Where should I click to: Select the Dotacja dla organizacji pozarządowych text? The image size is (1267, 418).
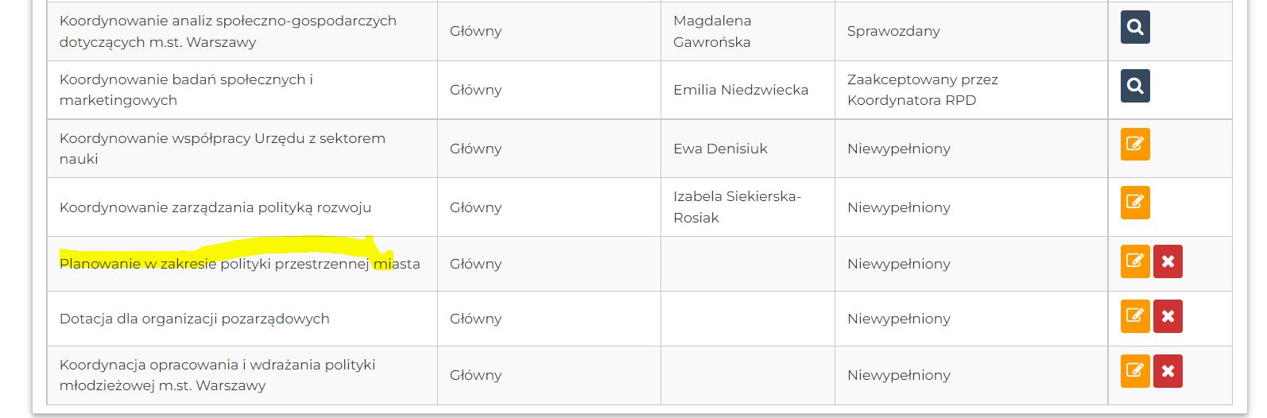click(194, 319)
